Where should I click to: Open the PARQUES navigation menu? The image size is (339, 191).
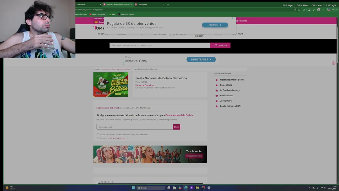pos(122,34)
